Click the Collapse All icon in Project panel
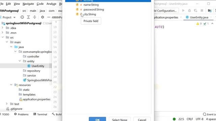Screen dimensions: 216x121 point(34,17)
